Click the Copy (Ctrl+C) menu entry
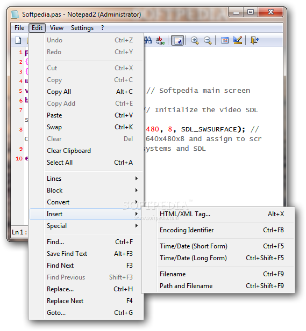Screen dimensions: 306x331 (x=87, y=80)
